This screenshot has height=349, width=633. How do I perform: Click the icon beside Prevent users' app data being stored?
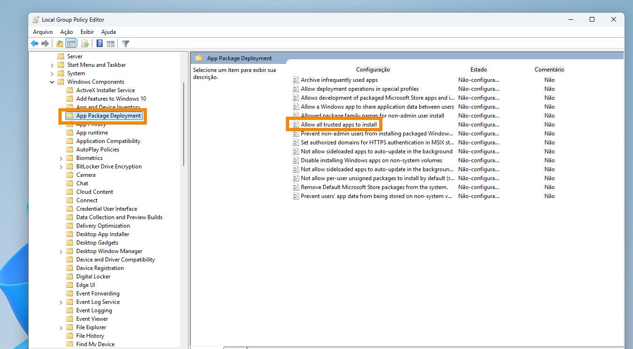tap(296, 196)
